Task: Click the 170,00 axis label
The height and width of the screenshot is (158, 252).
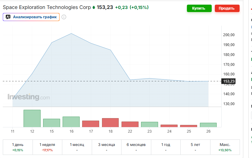Action: 229,65
